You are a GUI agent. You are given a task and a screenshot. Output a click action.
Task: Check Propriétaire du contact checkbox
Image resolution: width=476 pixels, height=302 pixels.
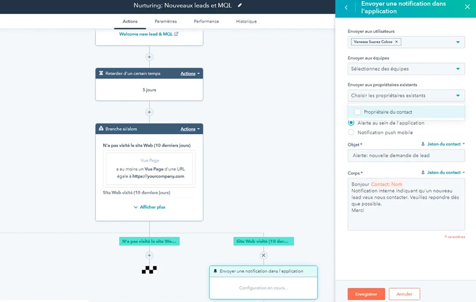[358, 112]
